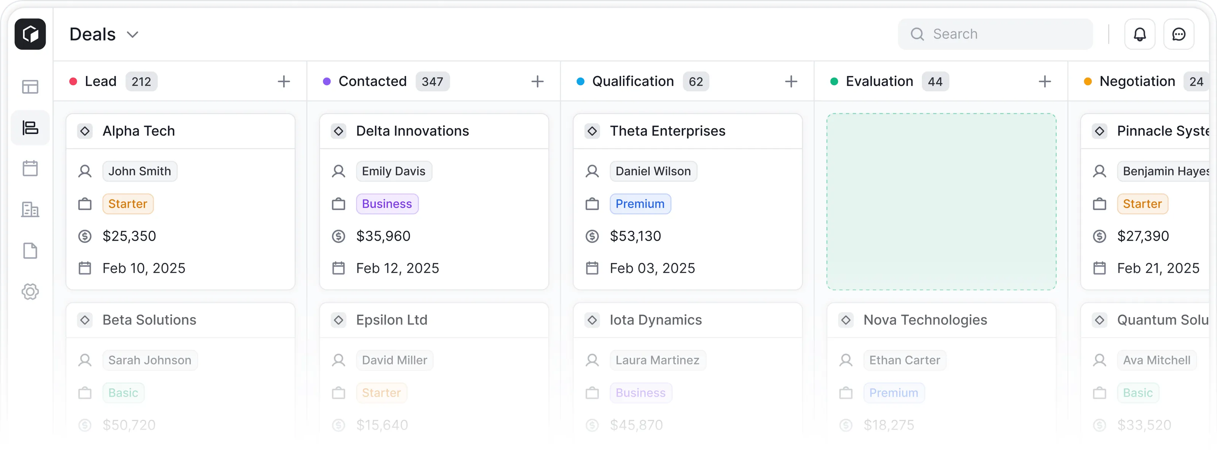Image resolution: width=1217 pixels, height=454 pixels.
Task: Click the notifications bell icon
Action: point(1140,33)
